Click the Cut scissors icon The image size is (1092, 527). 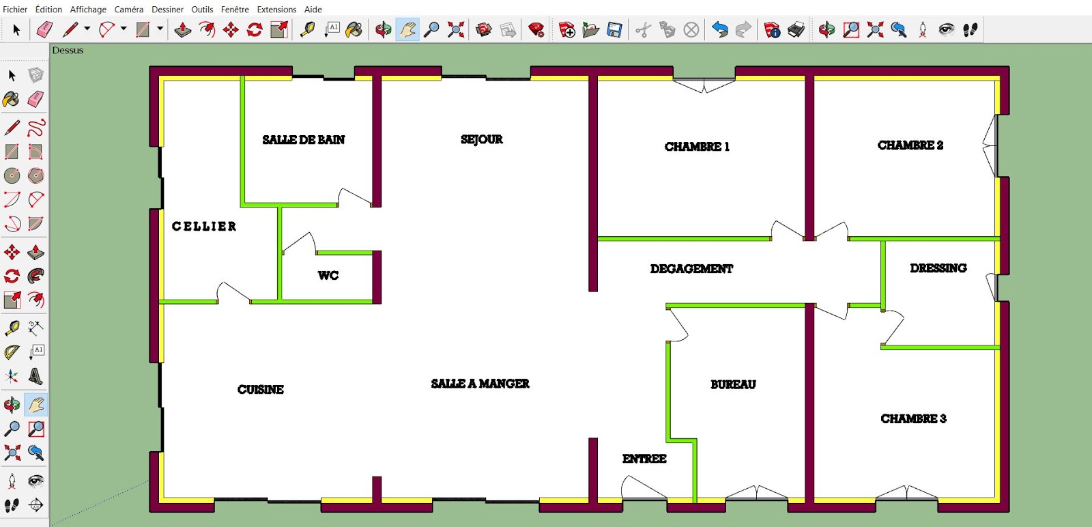pos(643,29)
